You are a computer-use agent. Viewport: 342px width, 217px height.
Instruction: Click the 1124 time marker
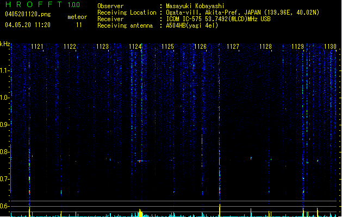(135, 47)
